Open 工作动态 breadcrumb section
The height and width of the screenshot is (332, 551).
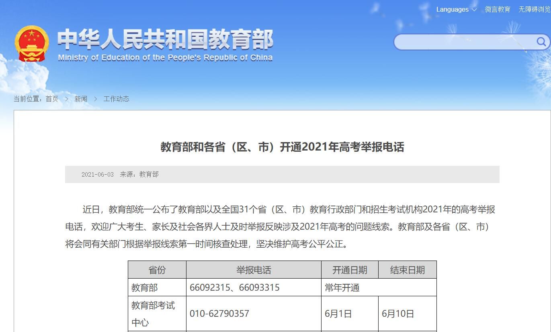116,99
